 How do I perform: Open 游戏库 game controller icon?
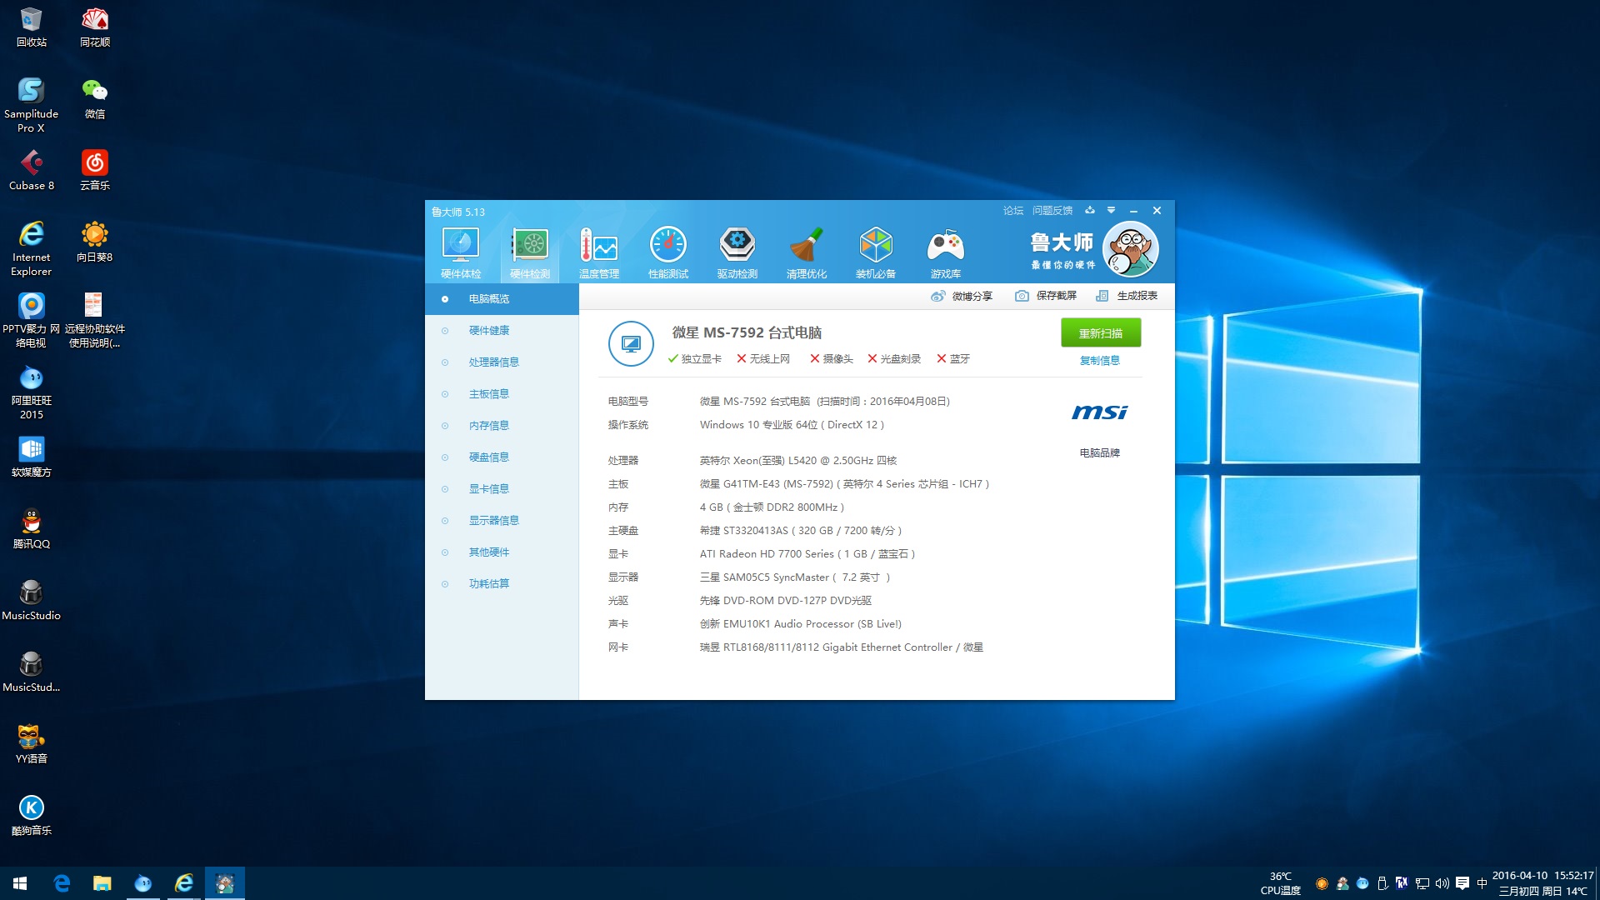[x=946, y=253]
